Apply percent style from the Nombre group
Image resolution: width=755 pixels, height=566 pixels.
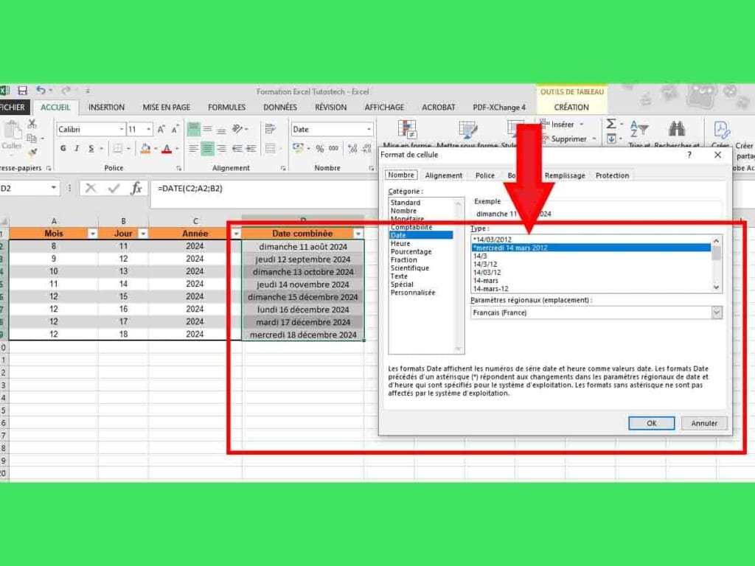pos(320,148)
